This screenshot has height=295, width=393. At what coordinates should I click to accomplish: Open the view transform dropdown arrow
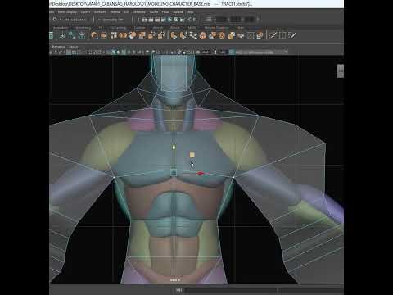click(x=286, y=52)
